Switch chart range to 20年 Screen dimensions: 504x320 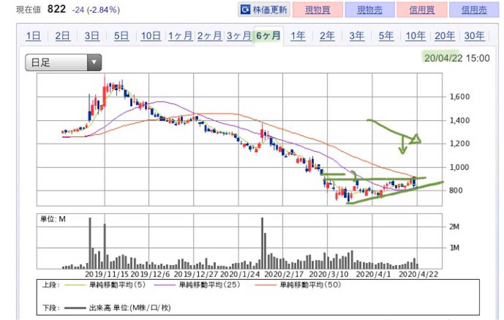444,36
